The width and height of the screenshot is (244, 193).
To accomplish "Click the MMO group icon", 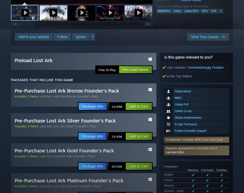I will click(x=168, y=98).
